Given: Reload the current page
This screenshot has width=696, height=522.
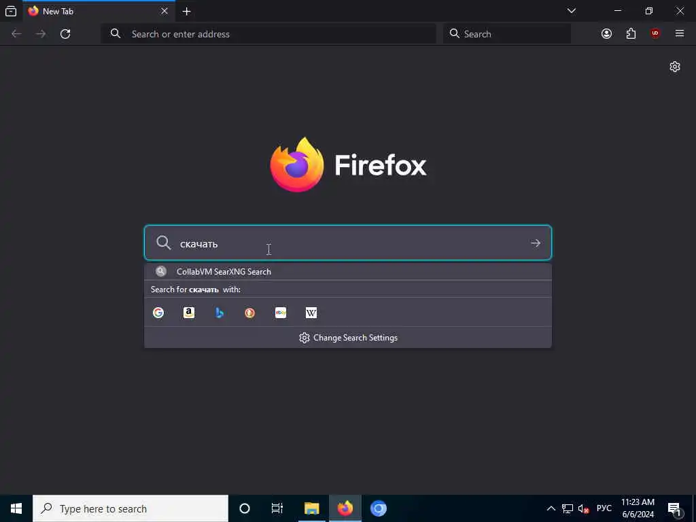Looking at the screenshot, I should pyautogui.click(x=65, y=34).
